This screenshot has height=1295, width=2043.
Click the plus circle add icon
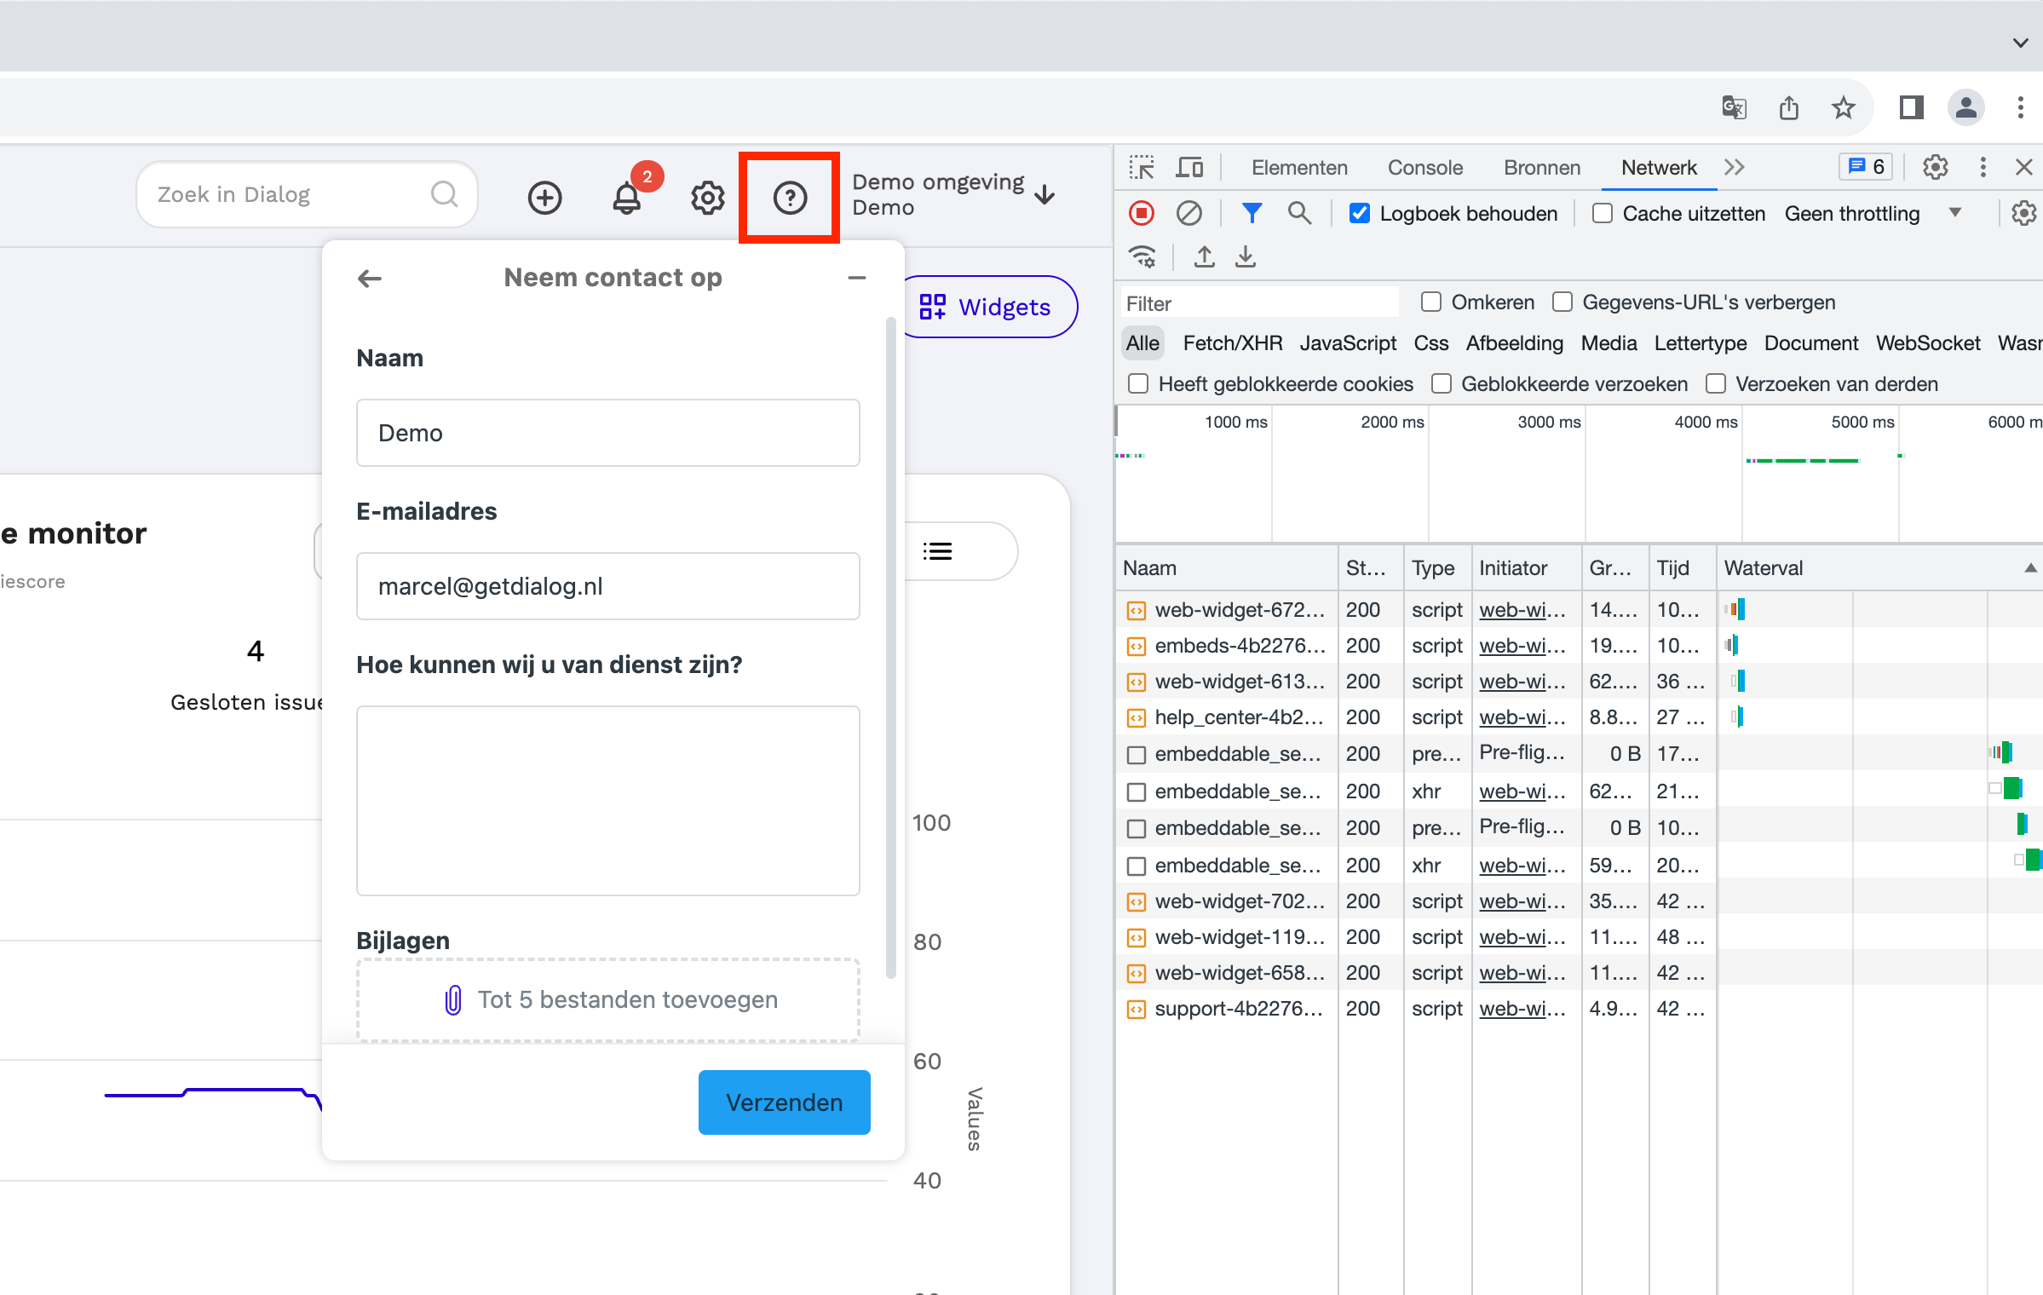pyautogui.click(x=544, y=198)
